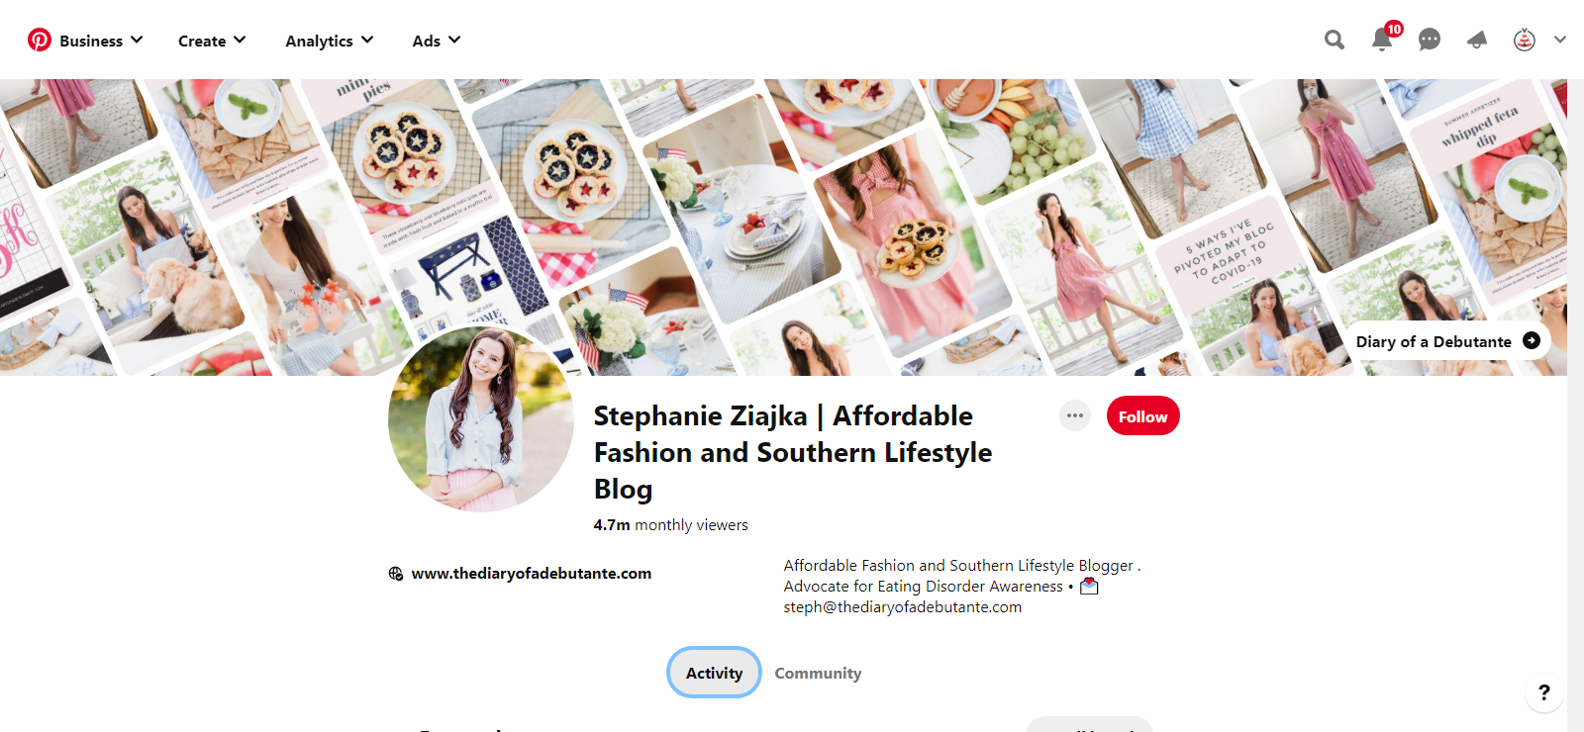The height and width of the screenshot is (732, 1584).
Task: Expand the Business dropdown menu
Action: pyautogui.click(x=101, y=41)
